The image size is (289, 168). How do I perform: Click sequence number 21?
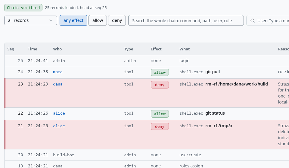(20, 126)
